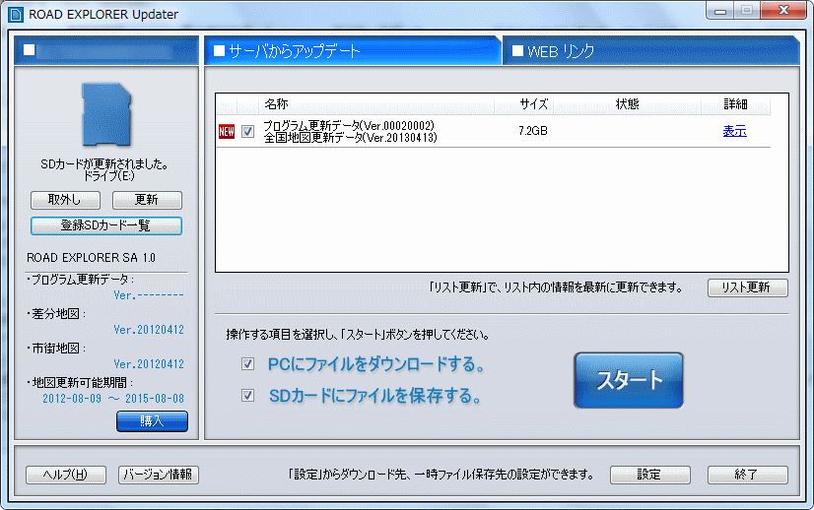Click the 取外し button
The image size is (814, 510).
point(65,200)
